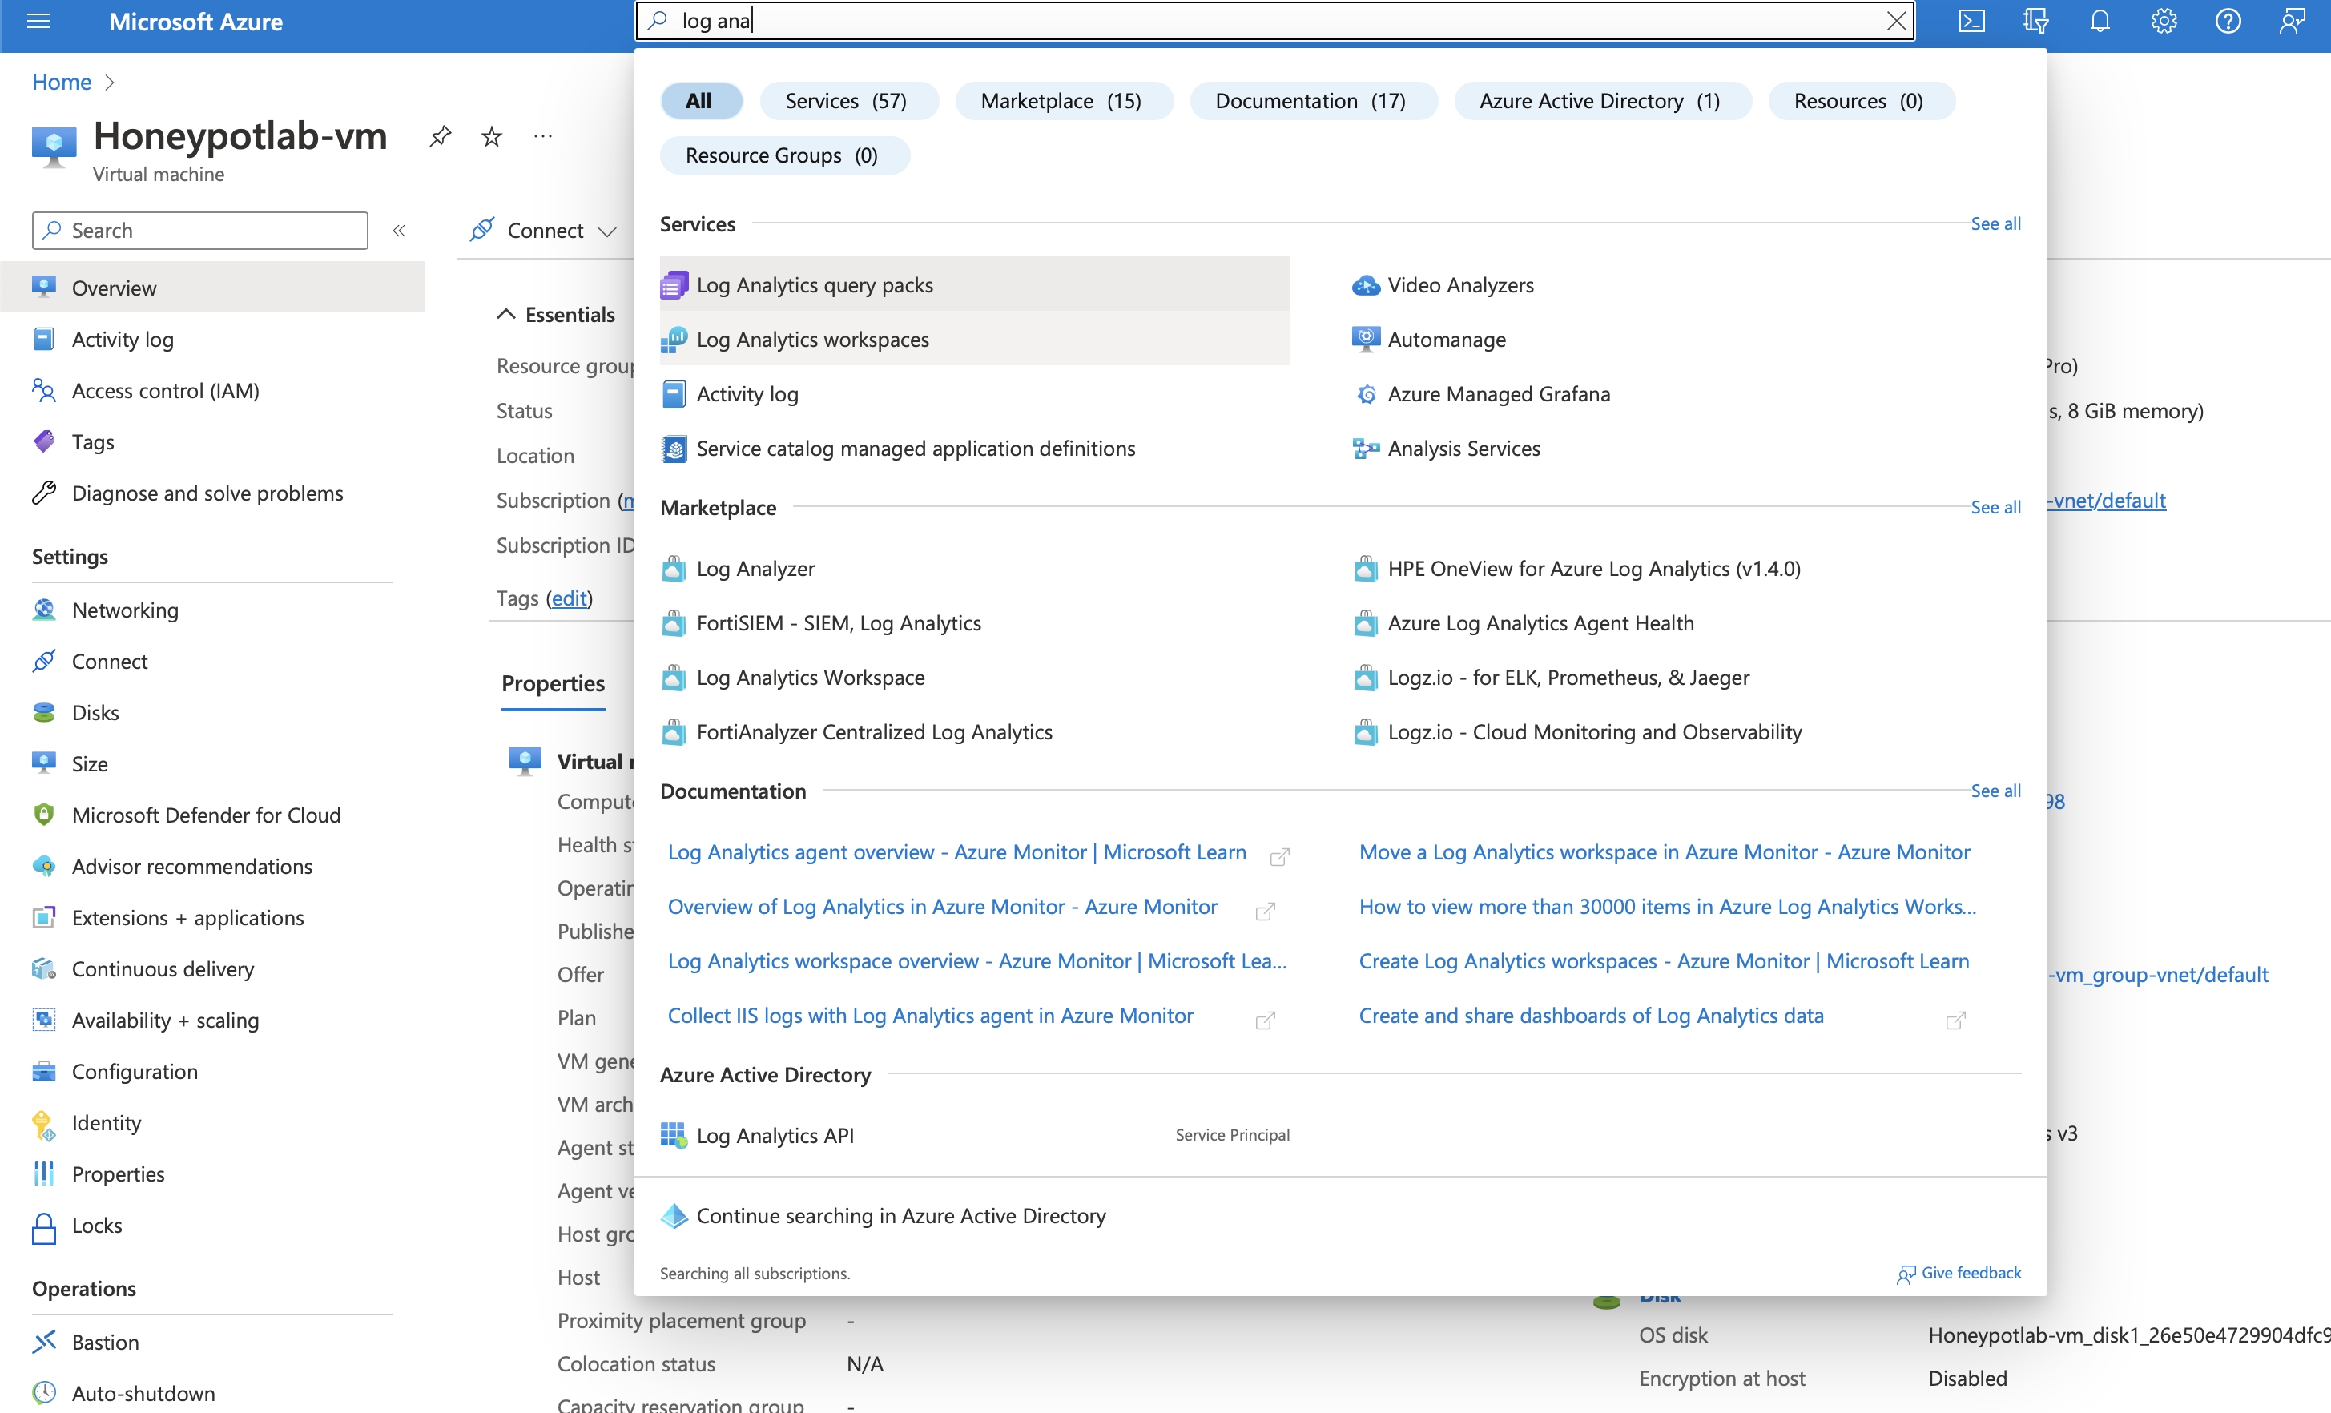The width and height of the screenshot is (2331, 1413).
Task: Continue searching in Azure Active Directory
Action: tap(901, 1215)
